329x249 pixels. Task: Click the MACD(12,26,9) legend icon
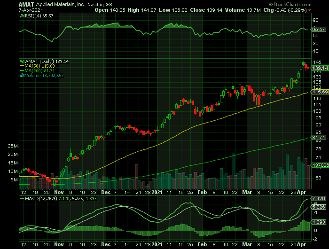tap(21, 199)
